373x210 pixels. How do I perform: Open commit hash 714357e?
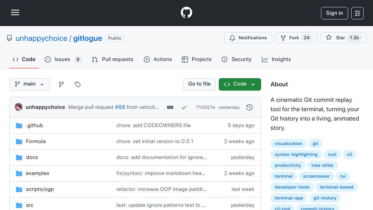(205, 107)
